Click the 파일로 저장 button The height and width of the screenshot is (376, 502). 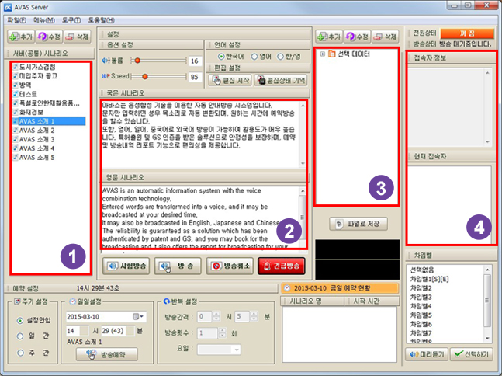[358, 224]
